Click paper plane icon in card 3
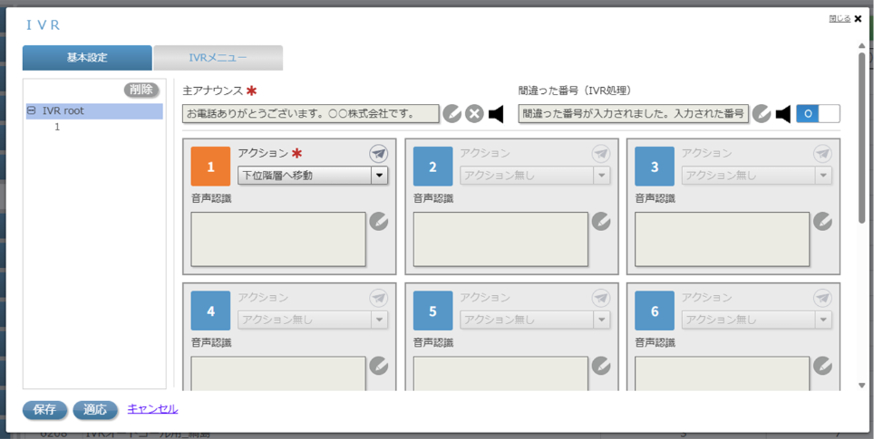The height and width of the screenshot is (439, 874). tap(822, 153)
